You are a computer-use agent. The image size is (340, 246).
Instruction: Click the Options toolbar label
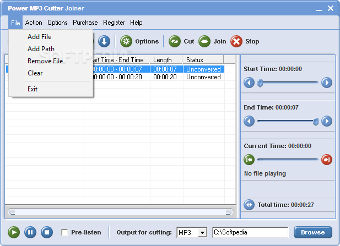[147, 41]
